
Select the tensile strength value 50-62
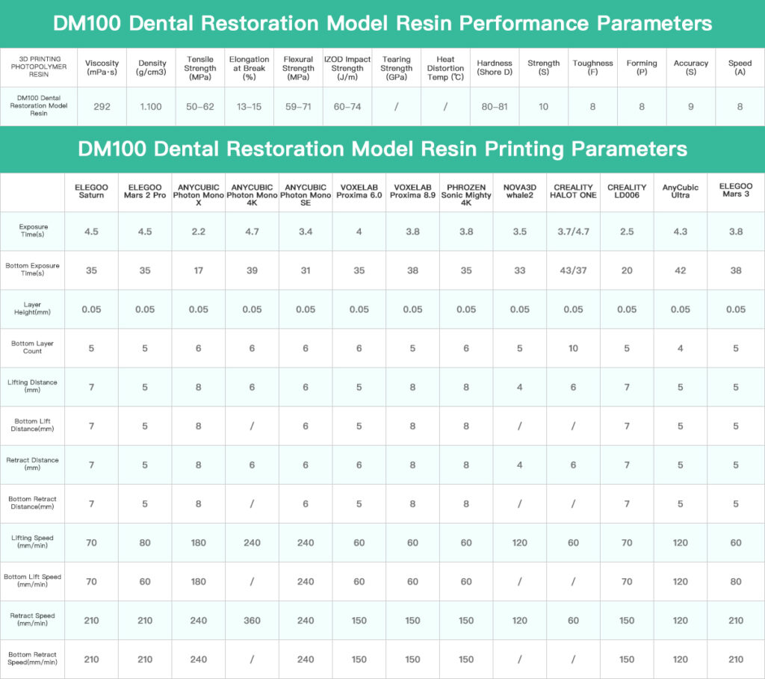point(200,107)
